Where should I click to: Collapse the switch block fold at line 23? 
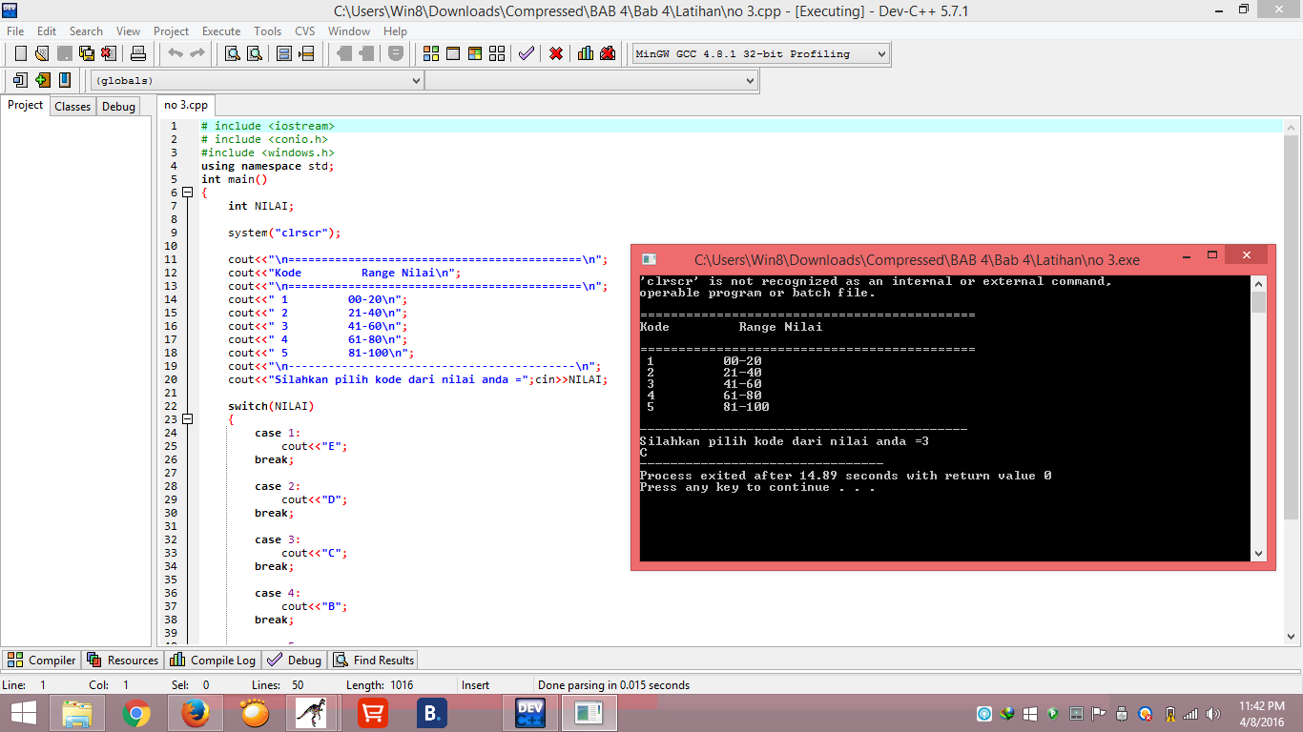pos(187,419)
